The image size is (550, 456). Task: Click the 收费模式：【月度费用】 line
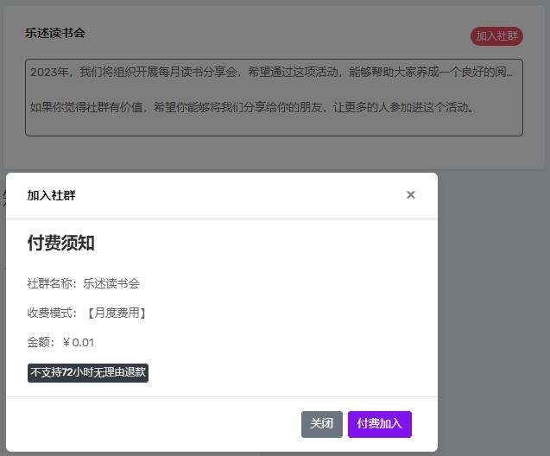(x=86, y=313)
